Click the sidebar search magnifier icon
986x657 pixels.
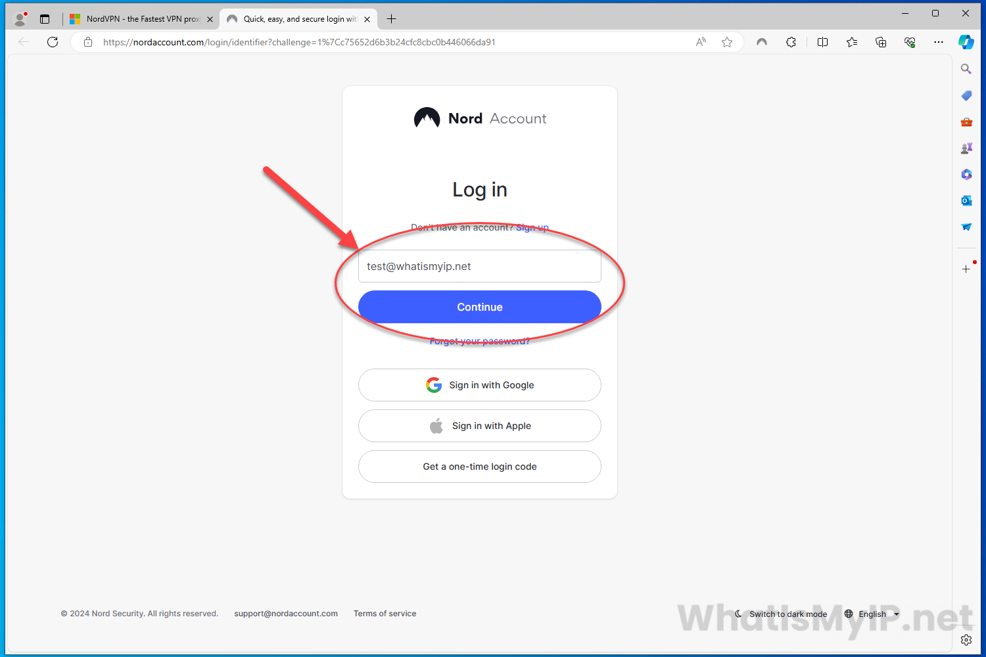coord(966,69)
